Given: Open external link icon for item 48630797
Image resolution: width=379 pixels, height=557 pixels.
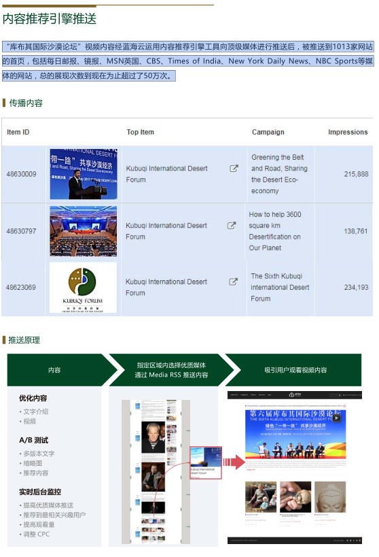Looking at the screenshot, I should pyautogui.click(x=232, y=225).
